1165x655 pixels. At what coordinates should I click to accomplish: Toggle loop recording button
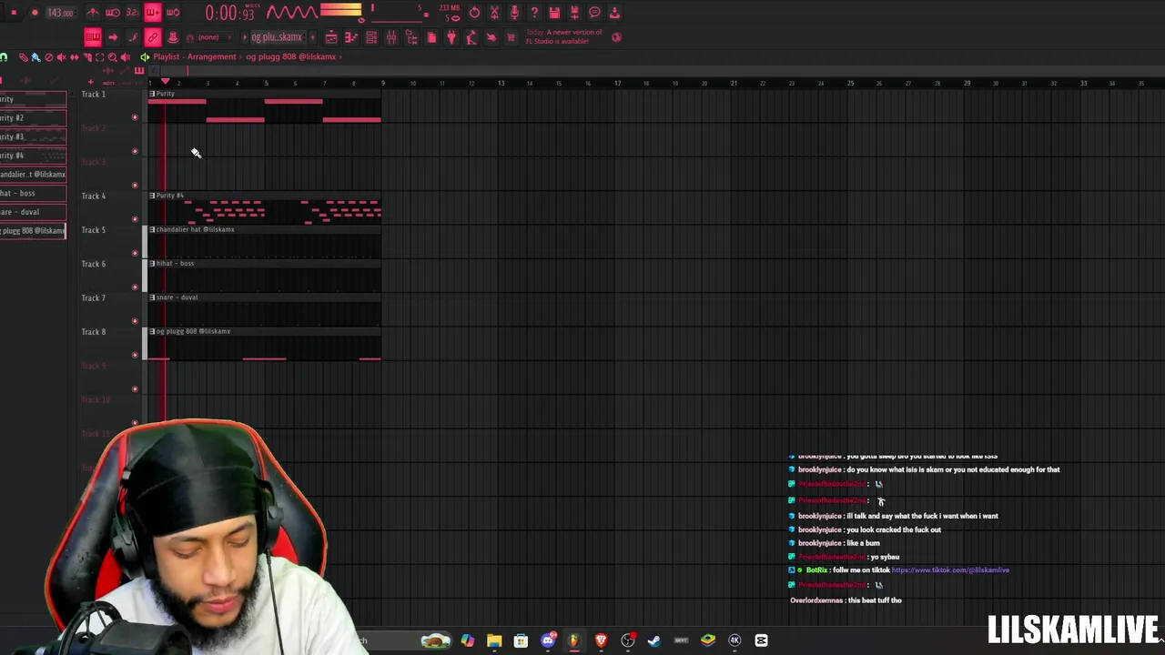[x=173, y=13]
